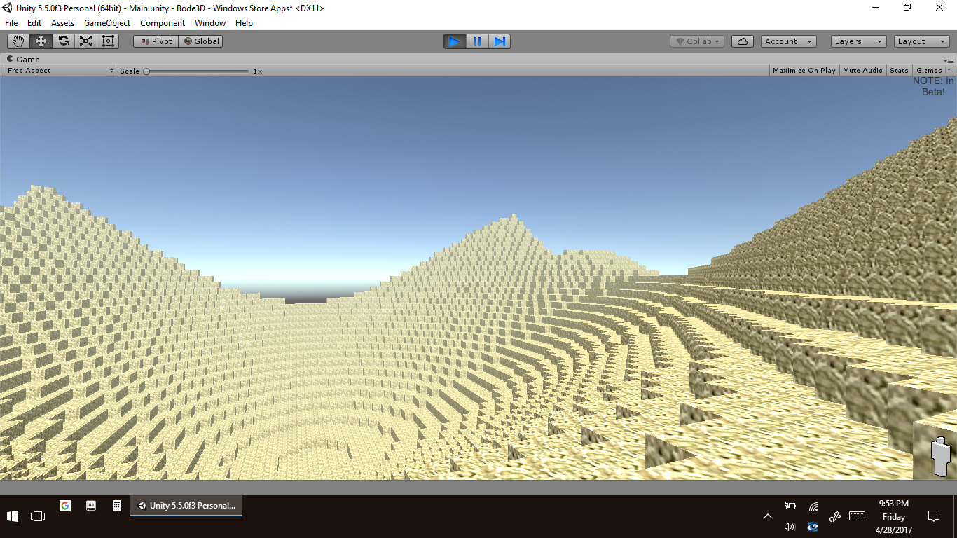Toggle Global handle rotation
The height and width of the screenshot is (538, 957).
point(201,41)
